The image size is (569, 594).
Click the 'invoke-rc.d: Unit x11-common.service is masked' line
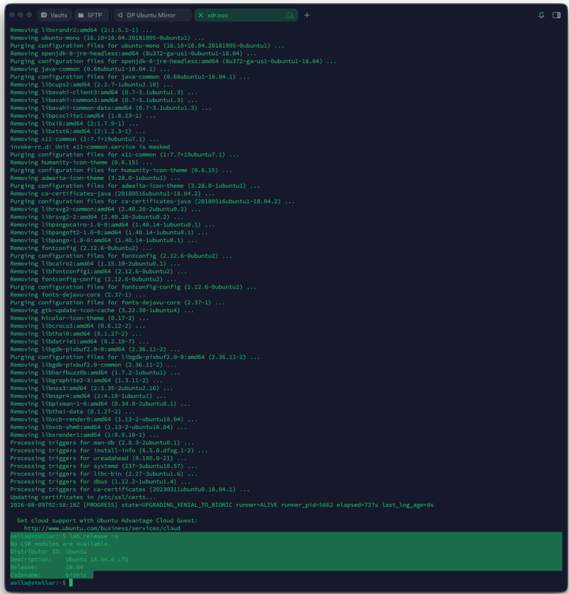(x=90, y=147)
